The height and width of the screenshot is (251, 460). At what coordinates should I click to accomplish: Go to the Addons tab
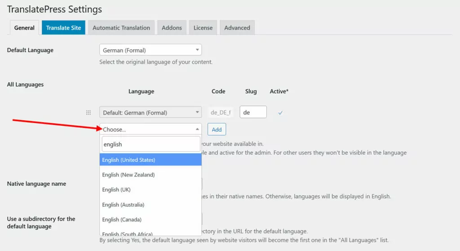point(172,28)
